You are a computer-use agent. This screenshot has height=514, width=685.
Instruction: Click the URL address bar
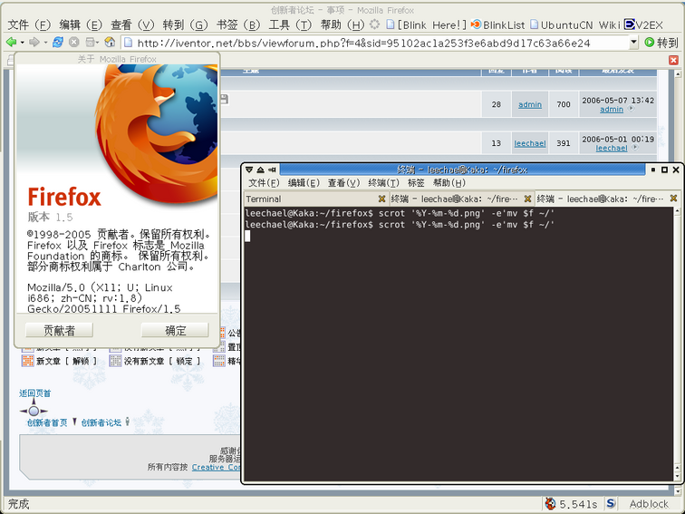(376, 43)
